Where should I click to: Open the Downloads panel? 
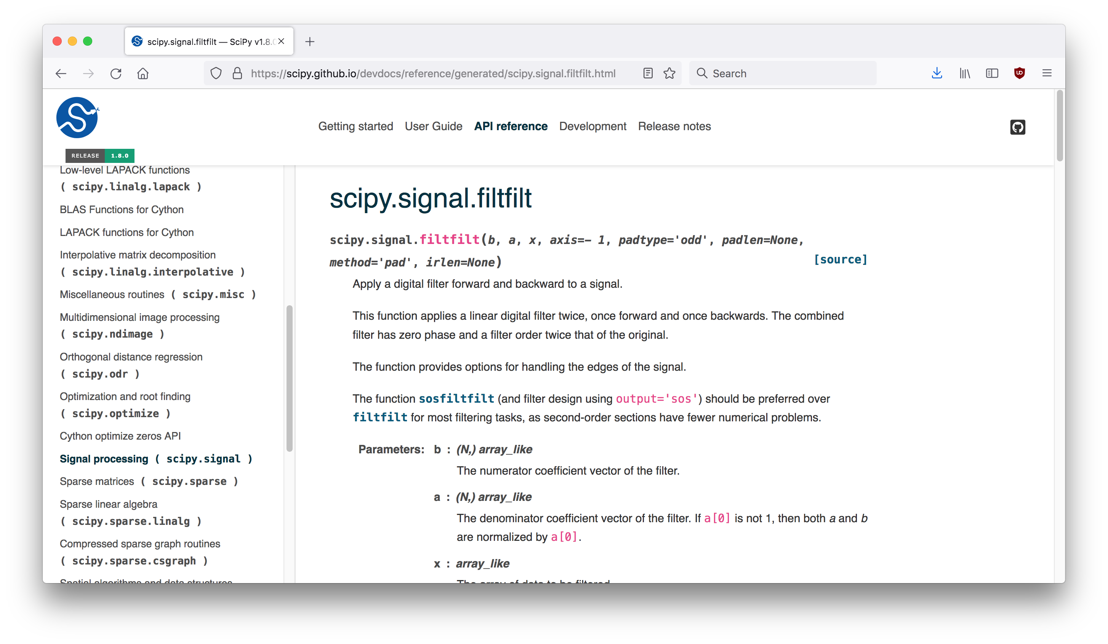(x=937, y=73)
